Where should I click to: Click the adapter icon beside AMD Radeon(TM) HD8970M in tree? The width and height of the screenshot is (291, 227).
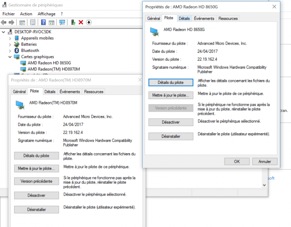23,69
